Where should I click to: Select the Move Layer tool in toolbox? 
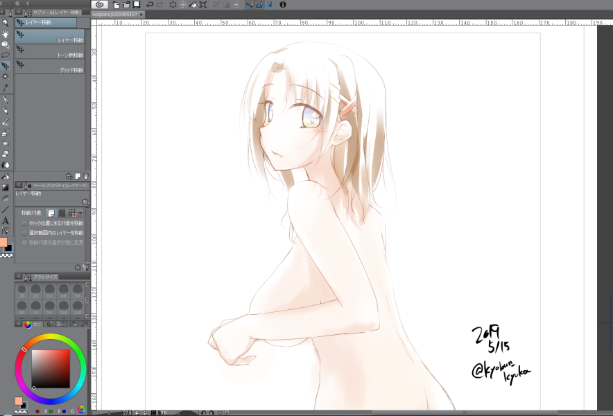(x=6, y=66)
